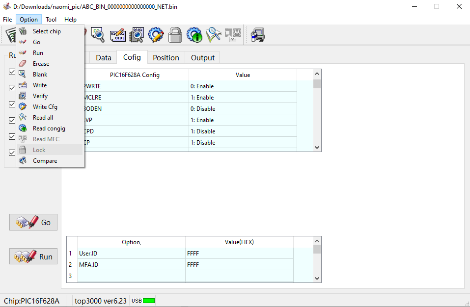Choose Read all in the Option menu
Screen dimensions: 470x307
pyautogui.click(x=50, y=117)
